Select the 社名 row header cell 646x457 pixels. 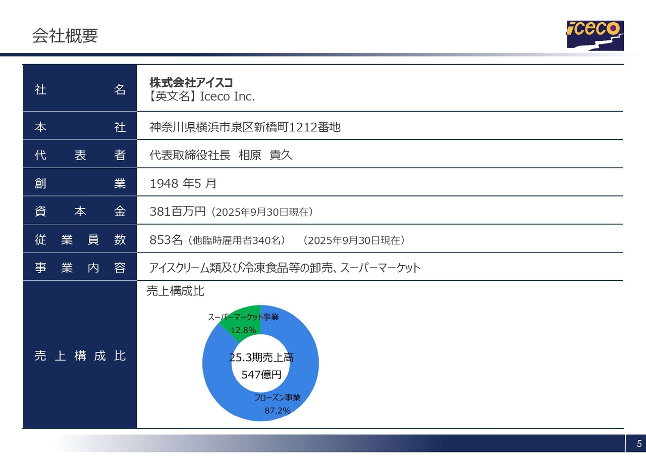80,90
